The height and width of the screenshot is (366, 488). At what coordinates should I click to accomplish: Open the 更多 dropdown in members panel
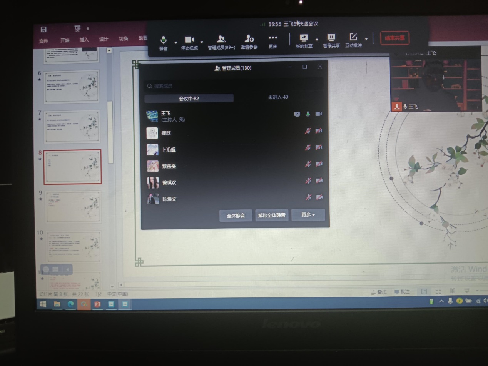(x=308, y=215)
